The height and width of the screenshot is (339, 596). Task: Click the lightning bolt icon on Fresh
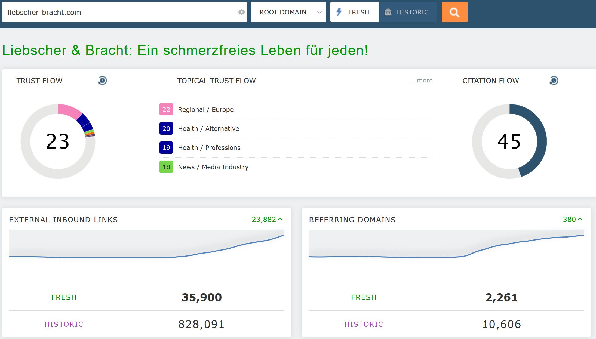339,12
